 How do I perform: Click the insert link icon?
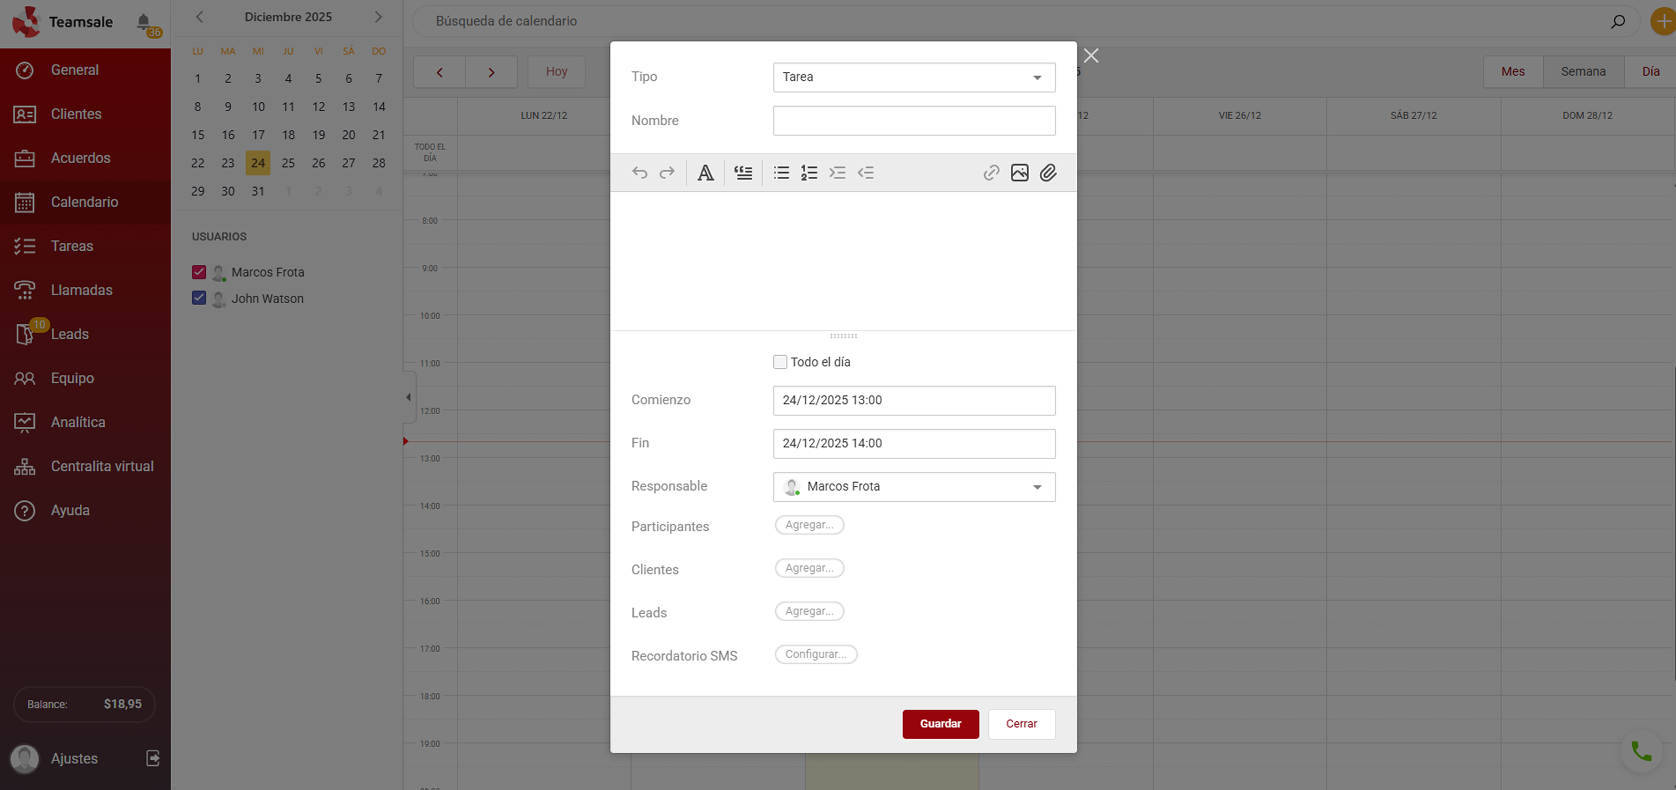pos(991,173)
